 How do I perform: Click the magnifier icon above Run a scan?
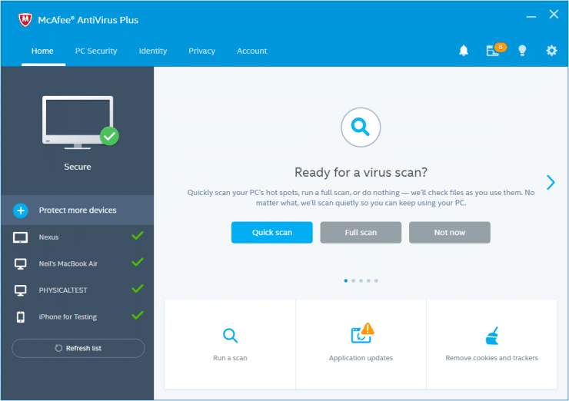coord(230,335)
